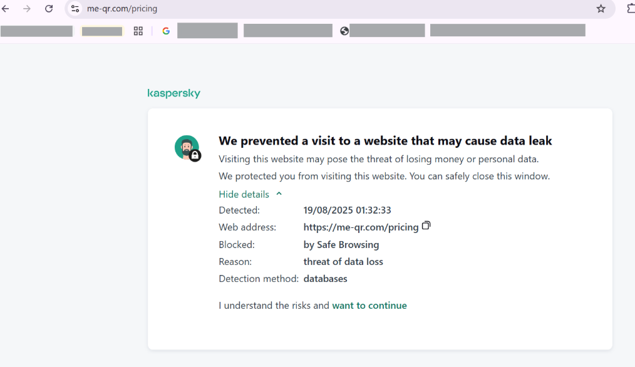Select the first bookmark on the bookmarks bar
This screenshot has width=635, height=367.
point(36,30)
